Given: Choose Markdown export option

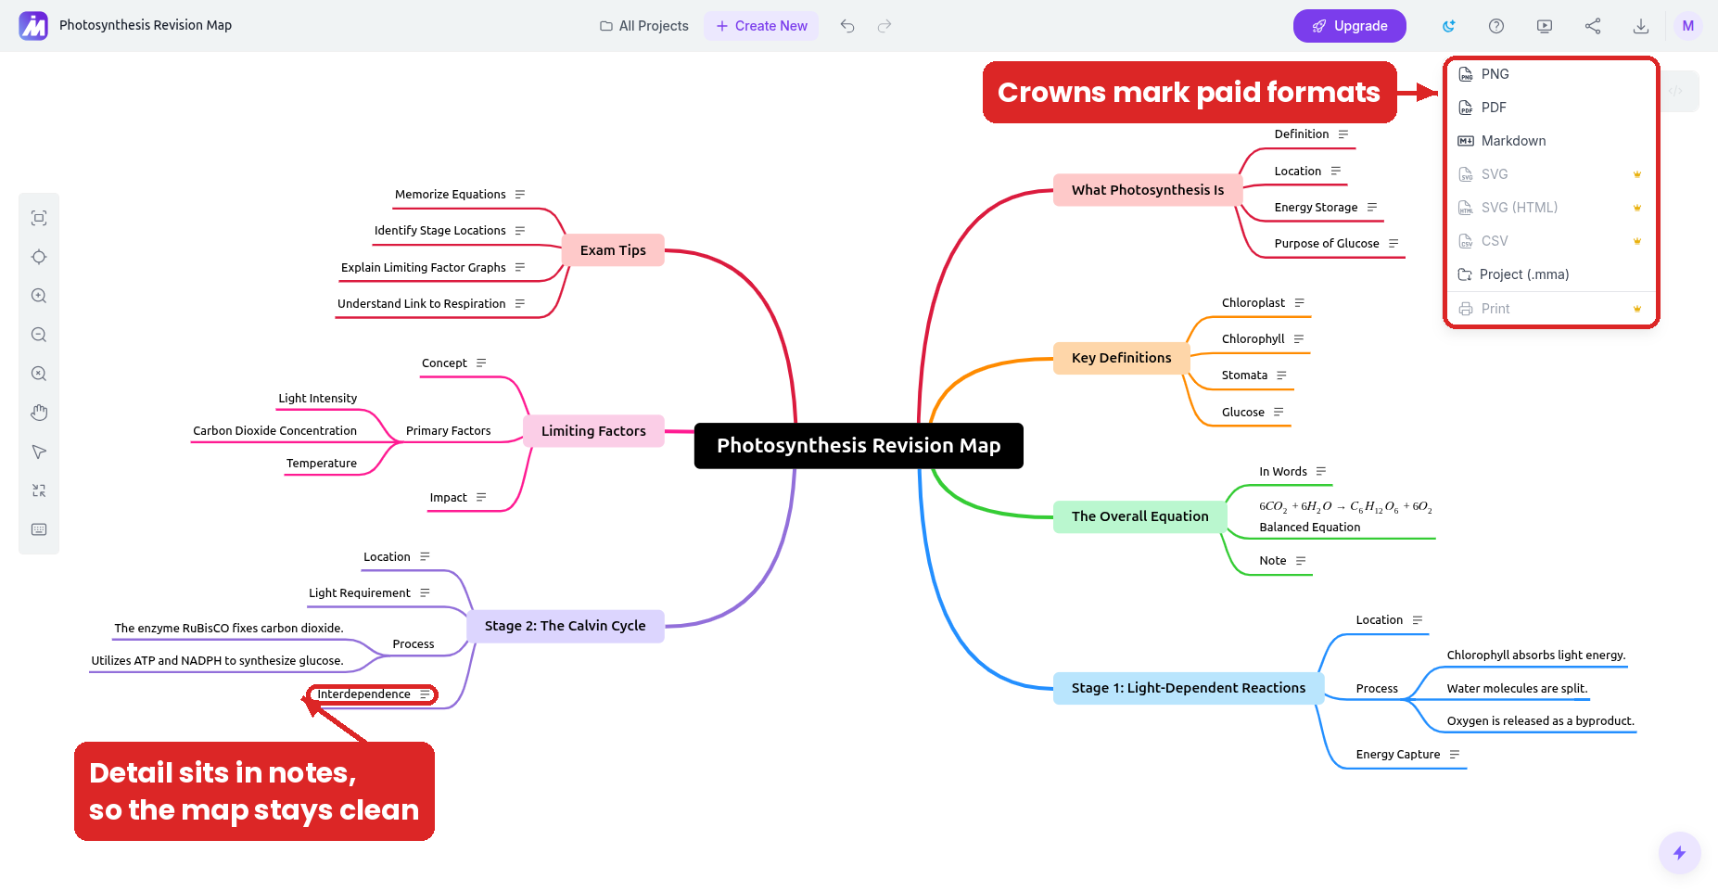Looking at the screenshot, I should pyautogui.click(x=1551, y=141).
